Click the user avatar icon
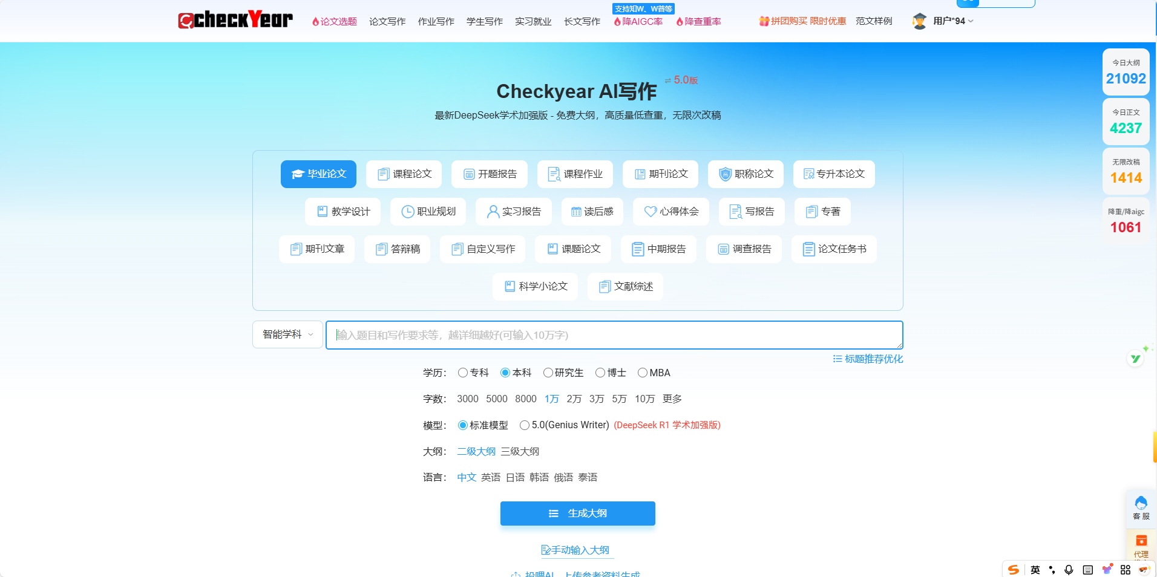This screenshot has width=1157, height=577. pyautogui.click(x=919, y=21)
